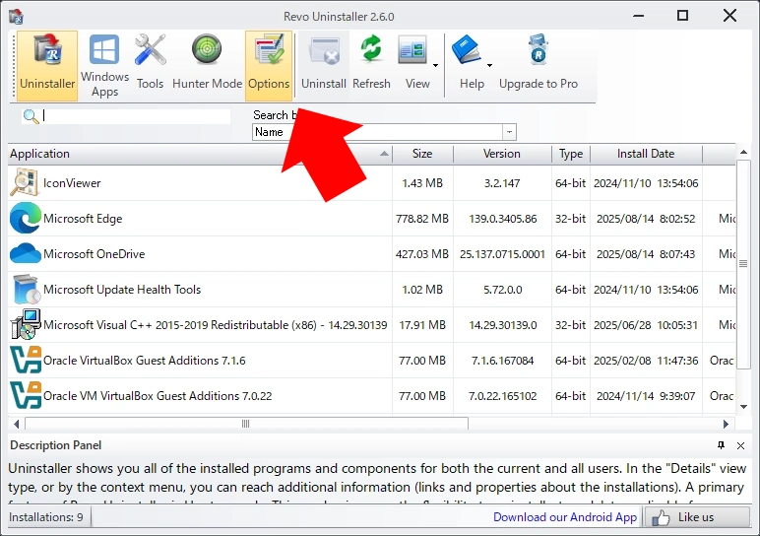Select the Microsoft OneDrive icon

click(26, 253)
